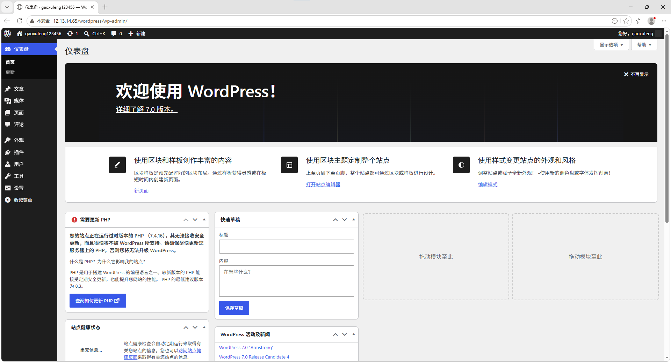Viewport: 671px width, 362px height.
Task: Open WordPress 7.0 "Armstrong" news link
Action: click(246, 348)
